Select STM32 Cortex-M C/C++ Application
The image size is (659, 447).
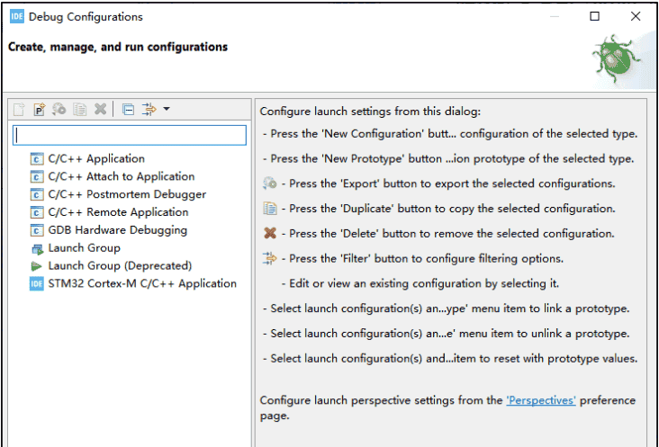pos(142,283)
